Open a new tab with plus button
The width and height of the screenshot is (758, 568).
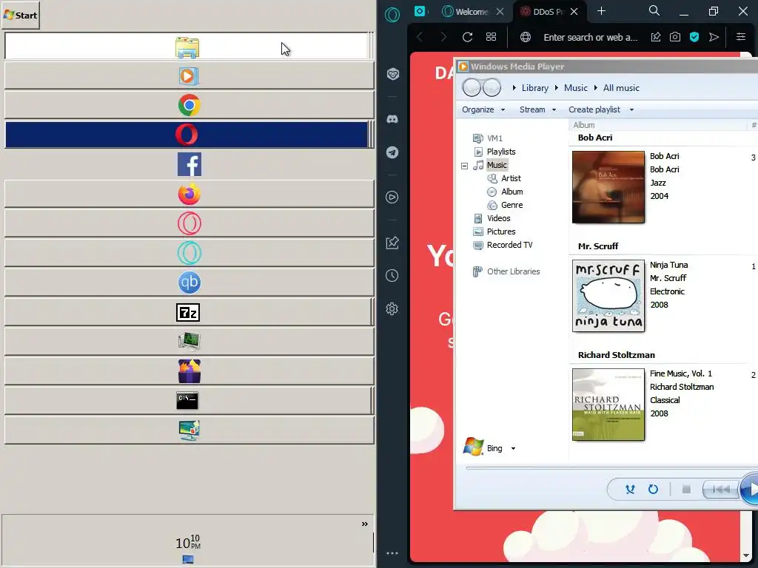(x=601, y=11)
